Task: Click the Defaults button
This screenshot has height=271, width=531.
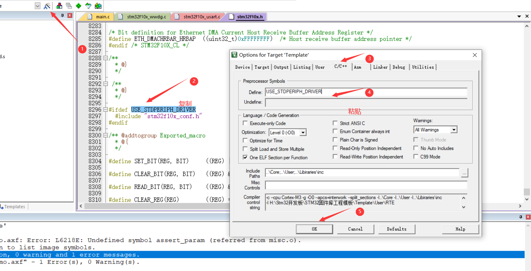Action: coord(397,229)
